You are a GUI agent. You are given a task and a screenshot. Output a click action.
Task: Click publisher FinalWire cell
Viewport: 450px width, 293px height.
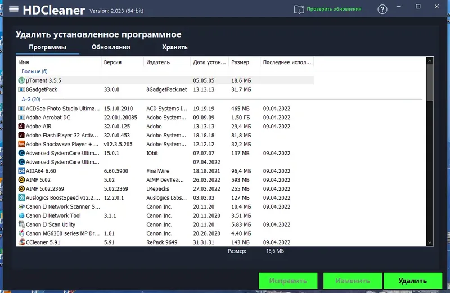(158, 171)
